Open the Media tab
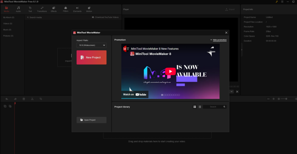The height and width of the screenshot is (154, 297). [6, 9]
